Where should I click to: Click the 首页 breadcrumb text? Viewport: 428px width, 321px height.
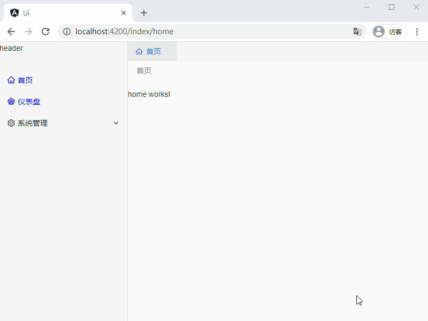click(144, 71)
